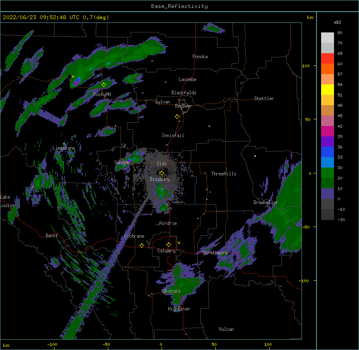Click the Olds town label
Image resolution: width=359 pixels, height=350 pixels.
pyautogui.click(x=162, y=164)
